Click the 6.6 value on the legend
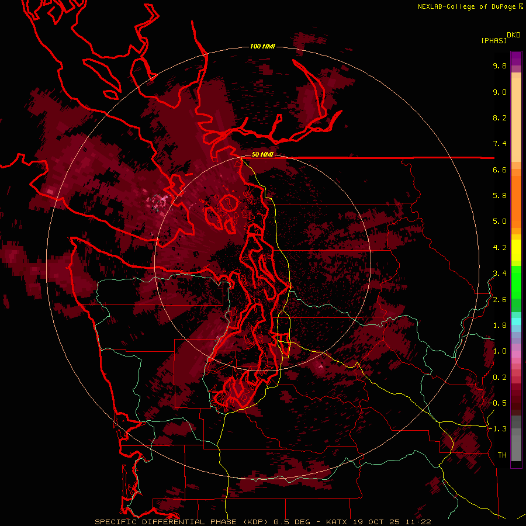This screenshot has height=526, width=526. click(500, 170)
